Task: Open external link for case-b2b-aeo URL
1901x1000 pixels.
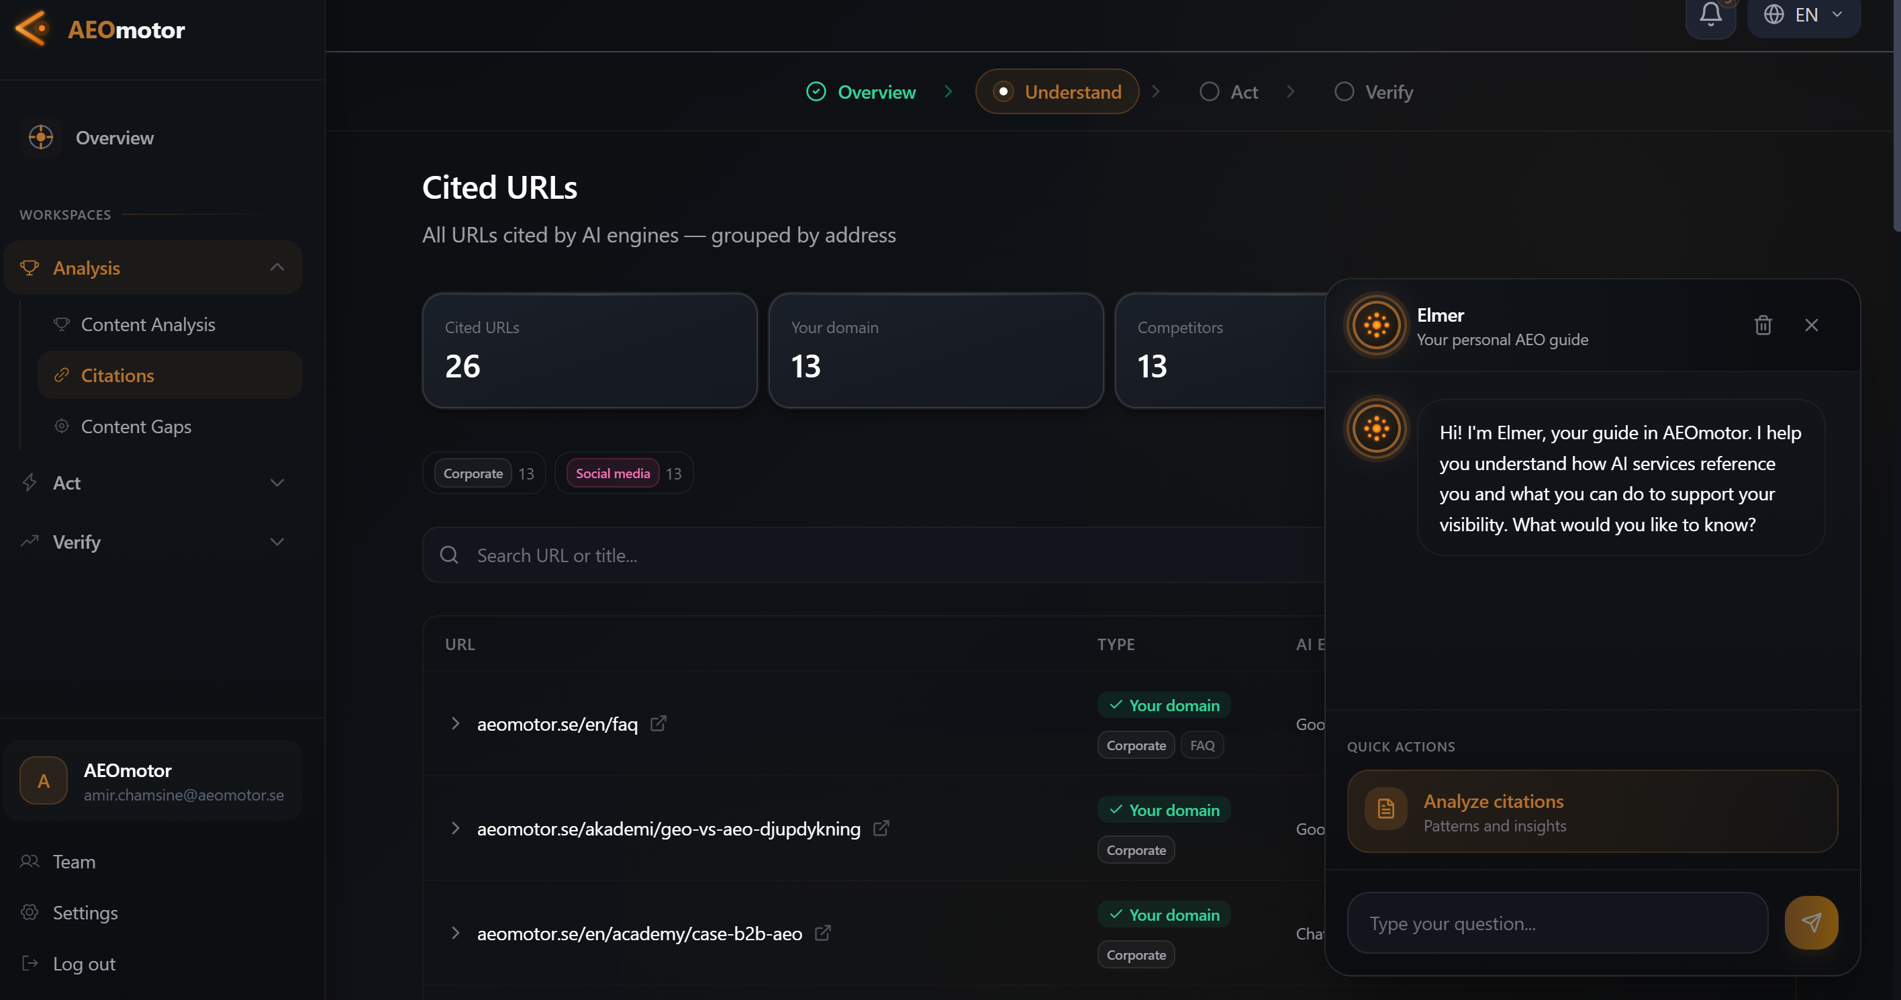Action: click(822, 934)
